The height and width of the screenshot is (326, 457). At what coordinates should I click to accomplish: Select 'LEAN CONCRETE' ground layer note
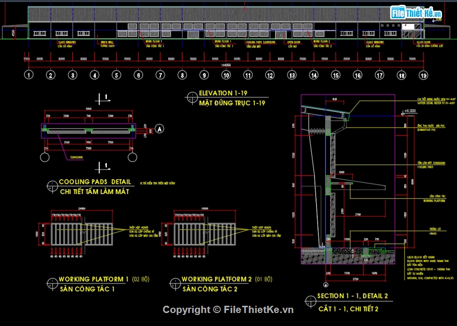(429, 269)
